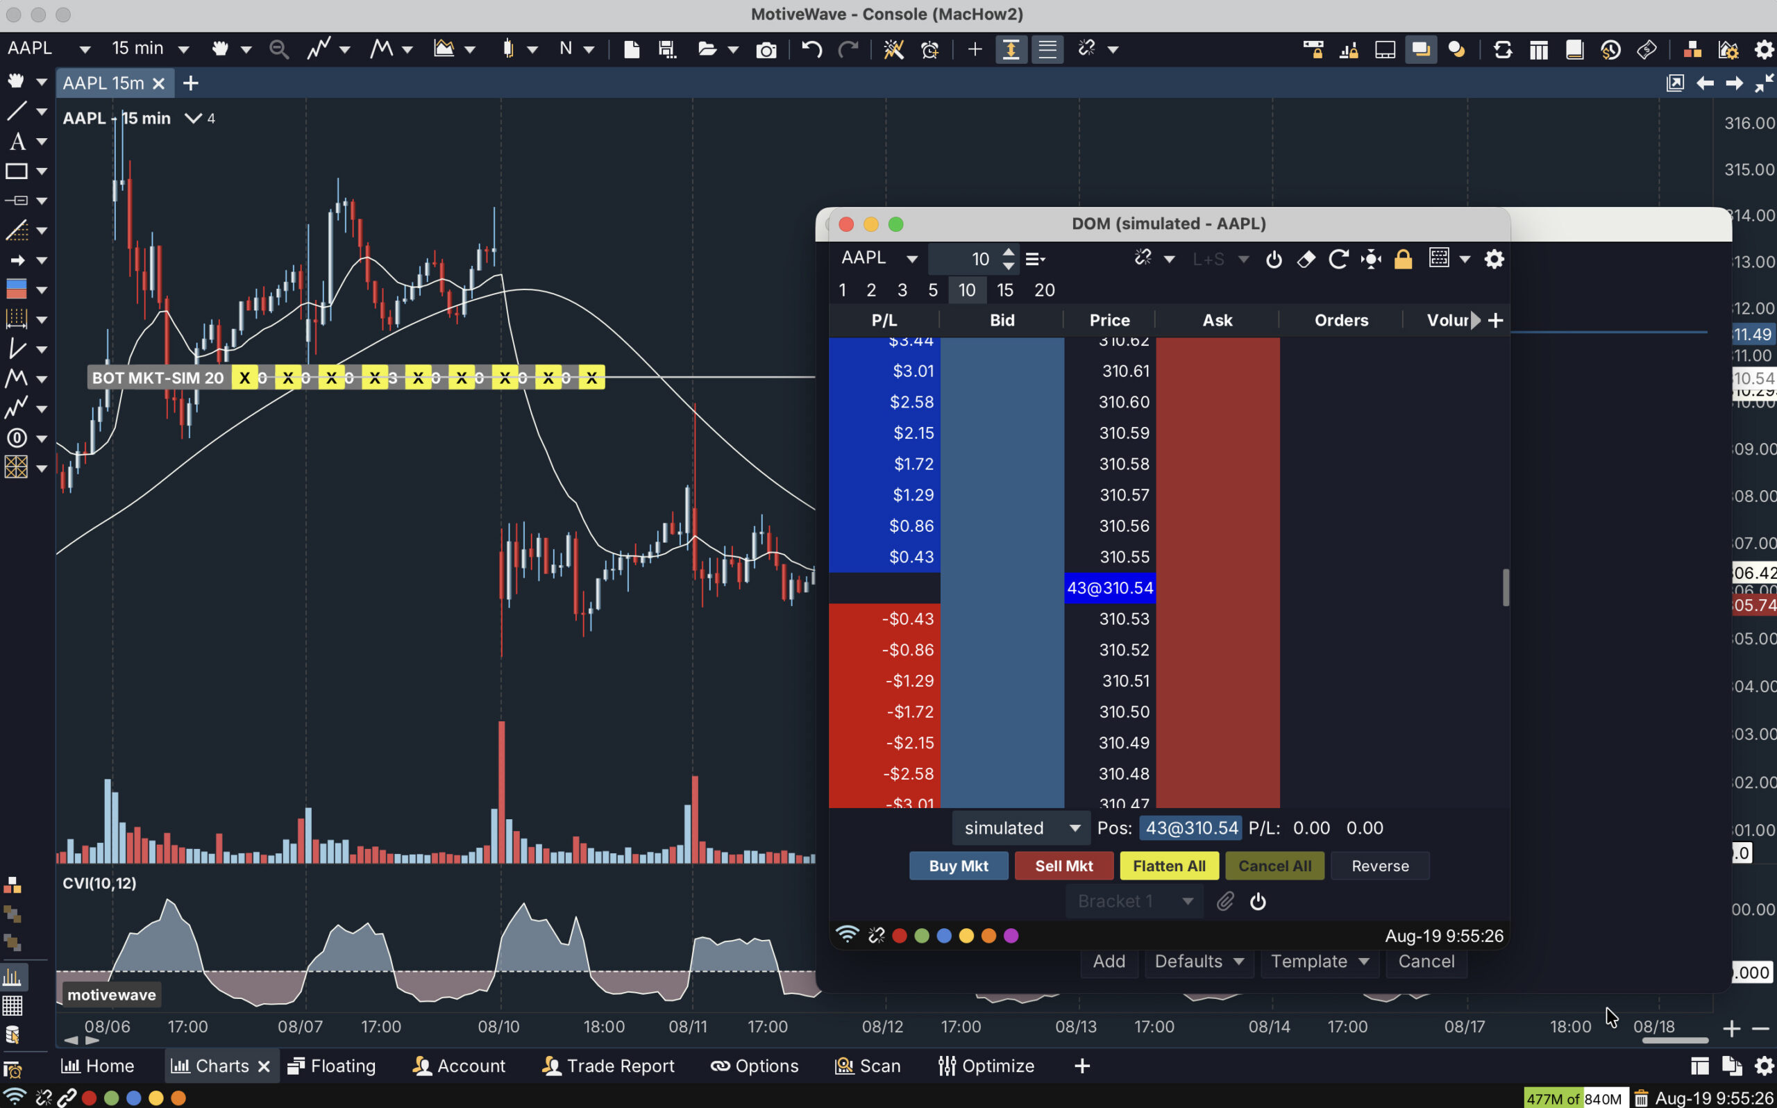
Task: Click the pop-out chart icon above the chart
Action: pyautogui.click(x=1674, y=83)
